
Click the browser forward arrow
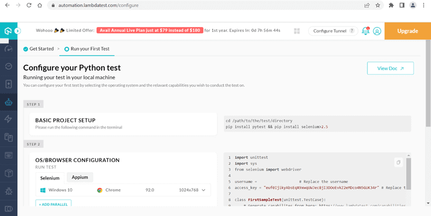click(18, 5)
